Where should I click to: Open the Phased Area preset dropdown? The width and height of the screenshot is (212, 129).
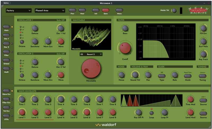pyautogui.click(x=50, y=10)
